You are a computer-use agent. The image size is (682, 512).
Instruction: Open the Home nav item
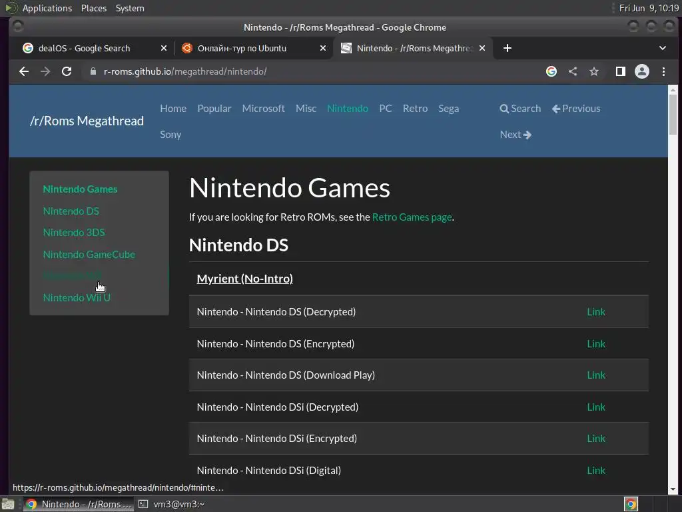173,109
